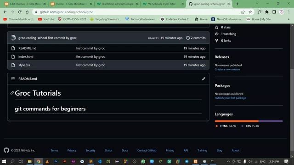Share this page via address bar icon
The height and width of the screenshot is (165, 294).
coord(243,12)
